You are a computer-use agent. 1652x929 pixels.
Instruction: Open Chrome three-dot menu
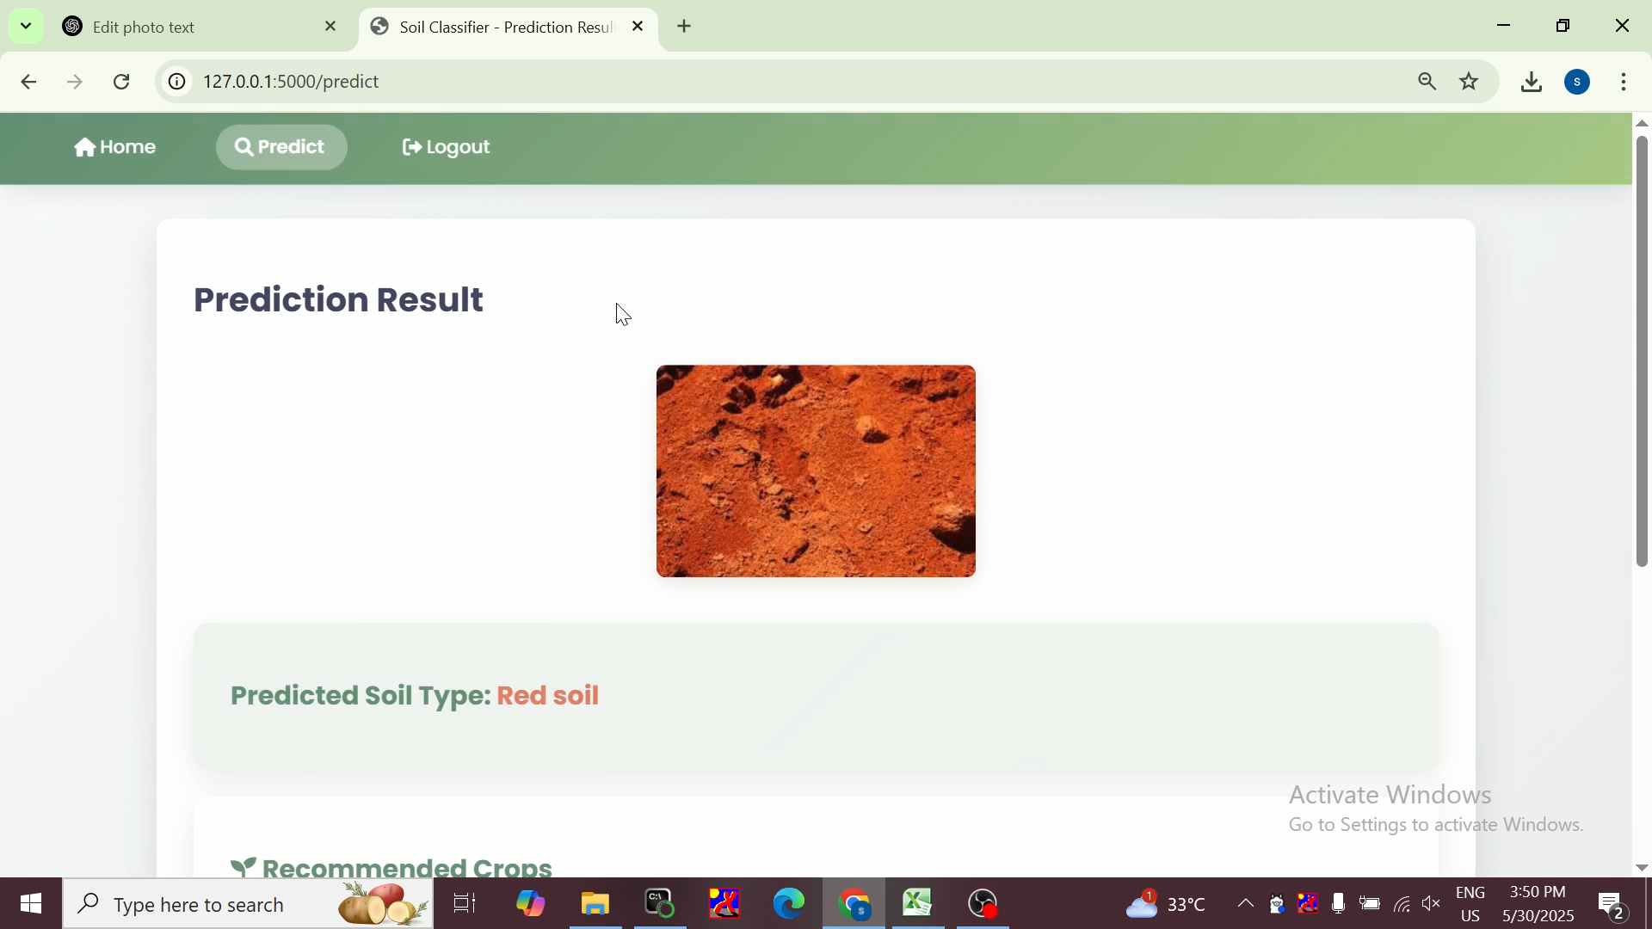1624,83
